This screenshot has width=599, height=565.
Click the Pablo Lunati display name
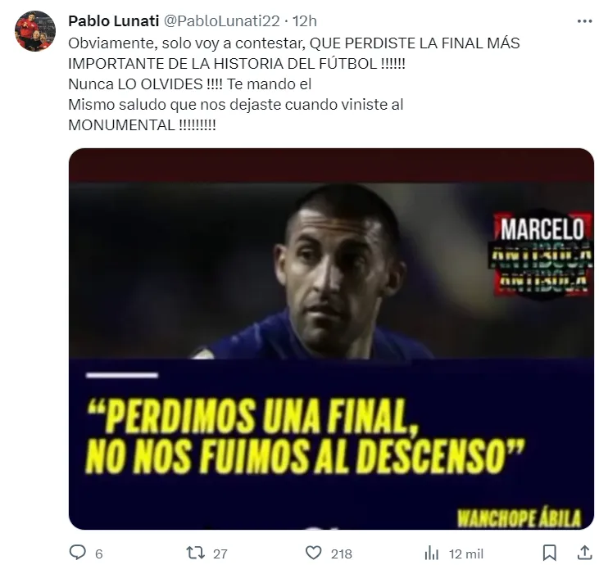point(113,21)
